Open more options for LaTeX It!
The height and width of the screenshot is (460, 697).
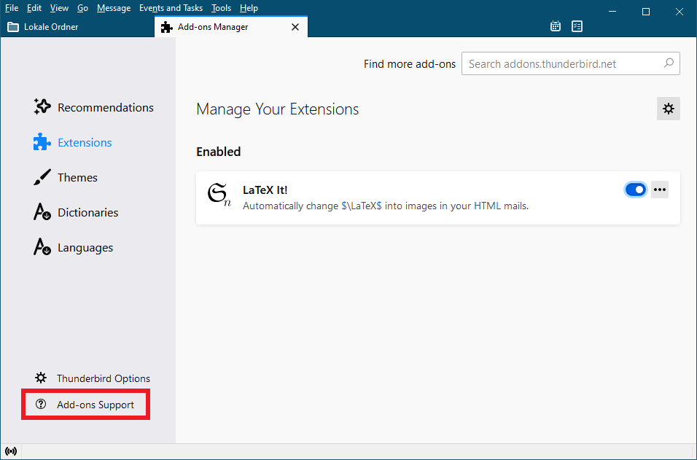tap(660, 190)
